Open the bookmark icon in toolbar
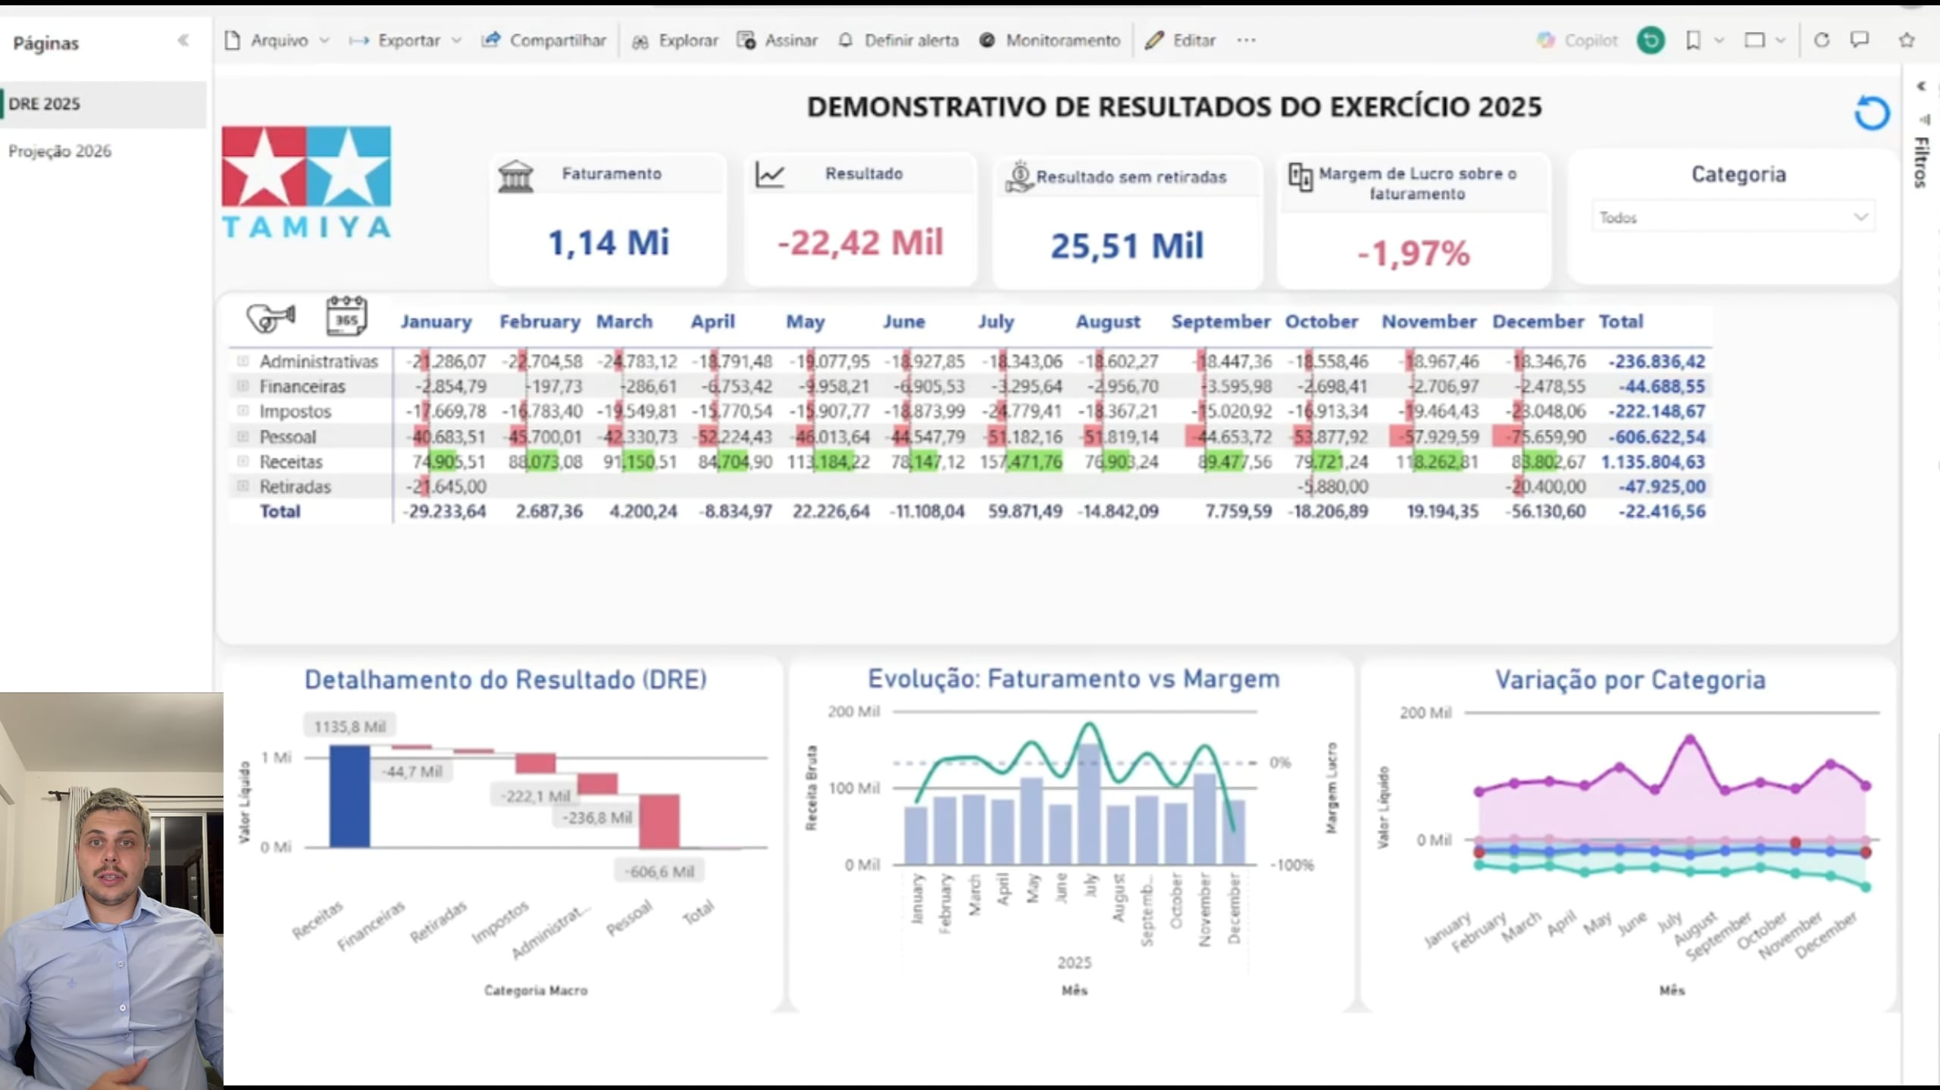Image resolution: width=1940 pixels, height=1090 pixels. point(1693,40)
